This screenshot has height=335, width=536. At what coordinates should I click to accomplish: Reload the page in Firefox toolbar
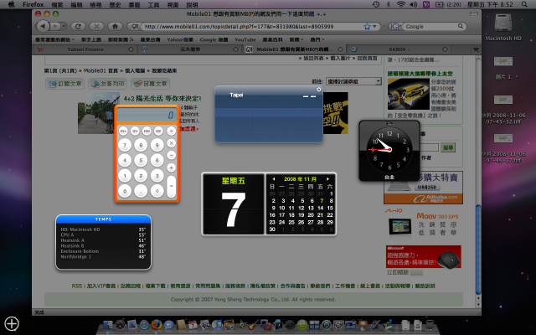point(78,26)
